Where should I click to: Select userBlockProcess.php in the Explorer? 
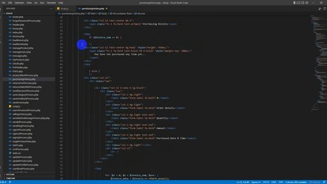point(24,169)
